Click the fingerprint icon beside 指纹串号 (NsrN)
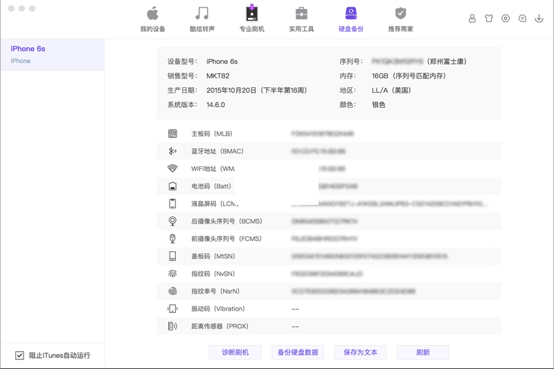The image size is (554, 369). pos(172,291)
